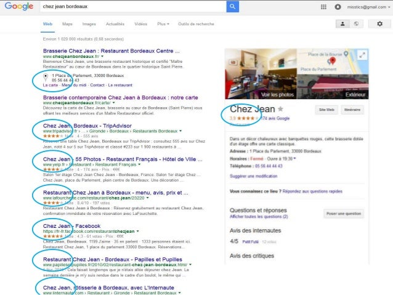Open the search settings gear
393x295 pixels.
point(379,24)
